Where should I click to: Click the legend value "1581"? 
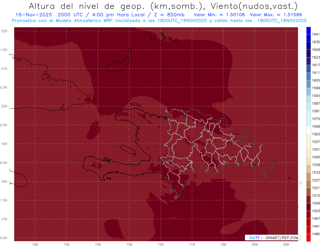coord(316,111)
